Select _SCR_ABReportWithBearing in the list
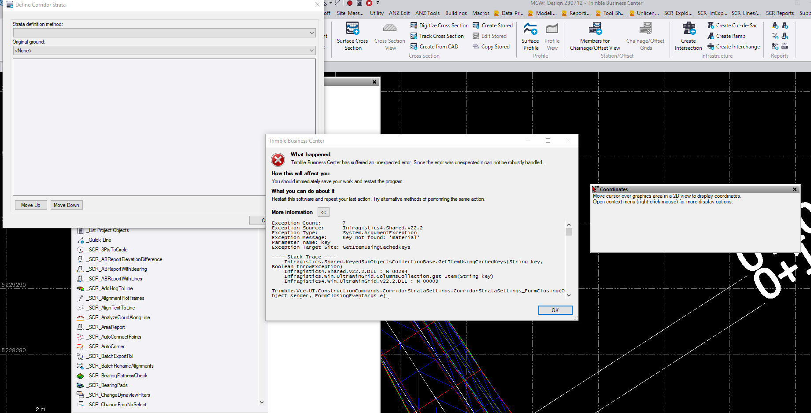The height and width of the screenshot is (413, 811). point(117,269)
